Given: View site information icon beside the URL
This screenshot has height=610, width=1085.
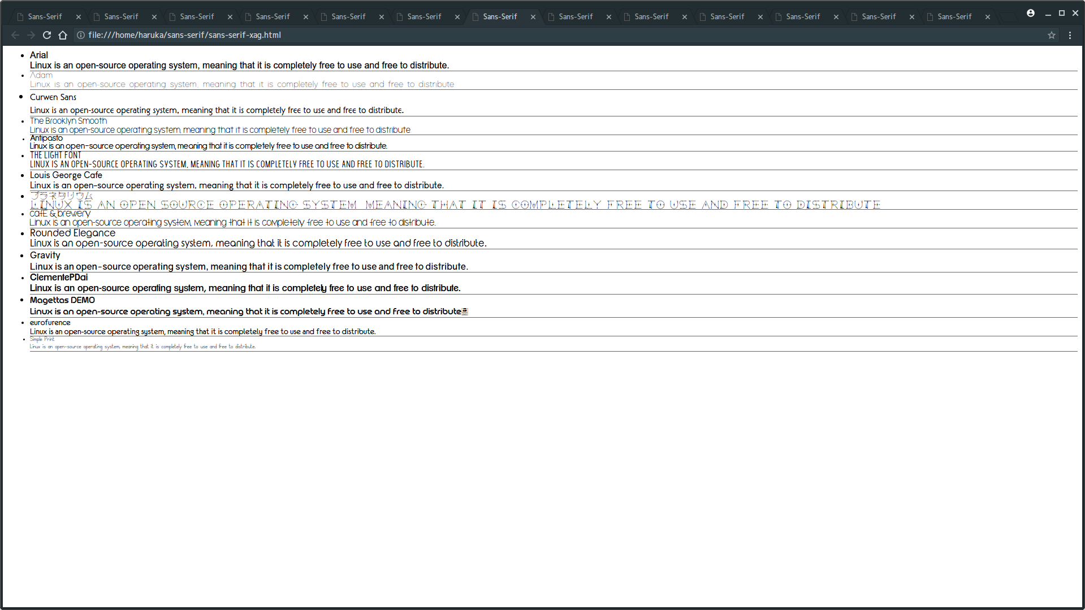Looking at the screenshot, I should [81, 35].
